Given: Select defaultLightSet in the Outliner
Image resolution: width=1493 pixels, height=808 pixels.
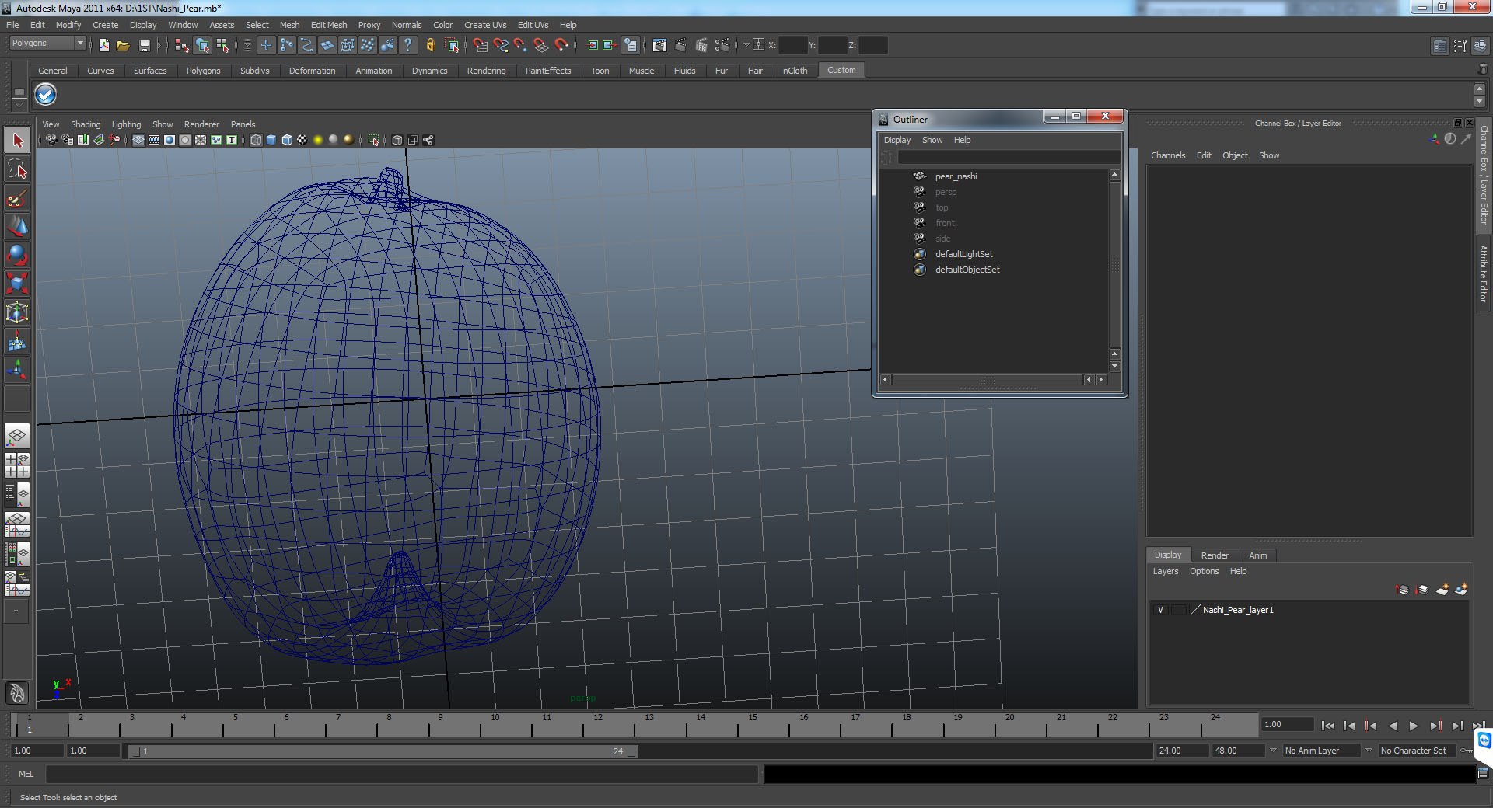Looking at the screenshot, I should [x=963, y=254].
